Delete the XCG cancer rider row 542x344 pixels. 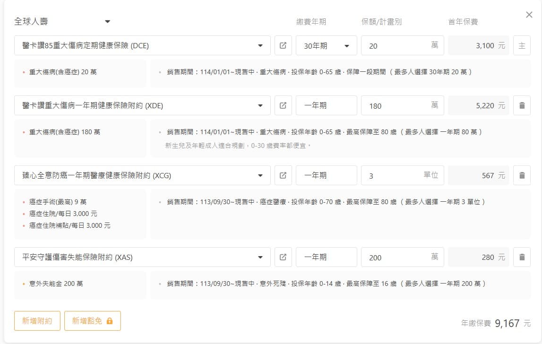coord(522,175)
